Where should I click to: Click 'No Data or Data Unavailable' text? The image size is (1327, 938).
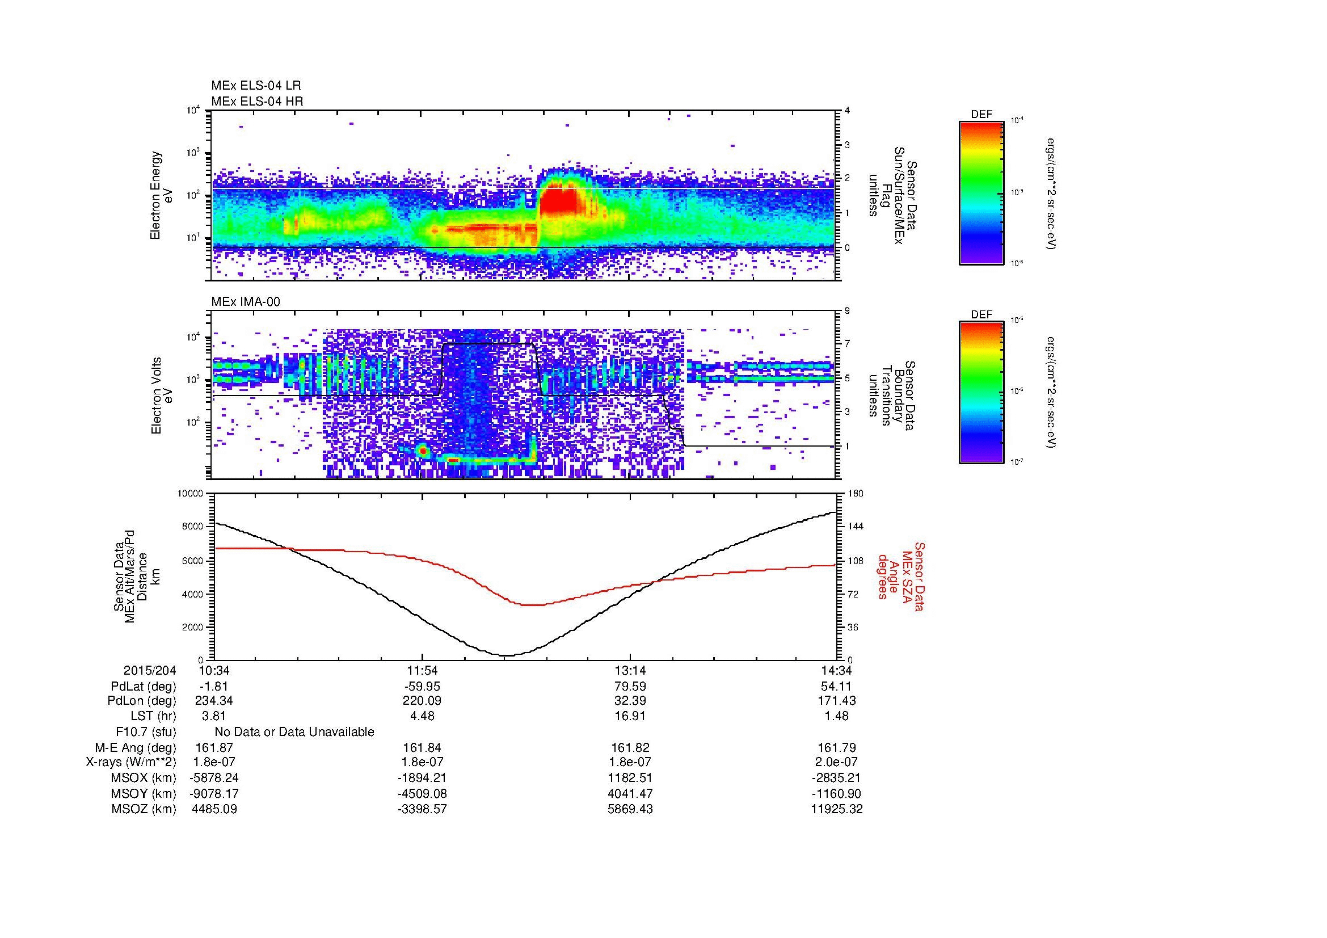(294, 732)
